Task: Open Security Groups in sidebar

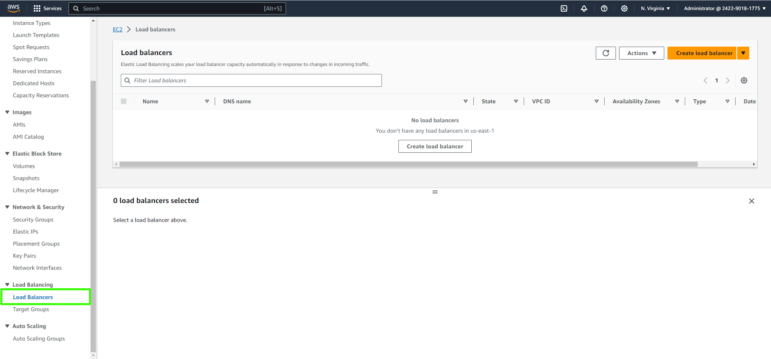Action: tap(33, 220)
